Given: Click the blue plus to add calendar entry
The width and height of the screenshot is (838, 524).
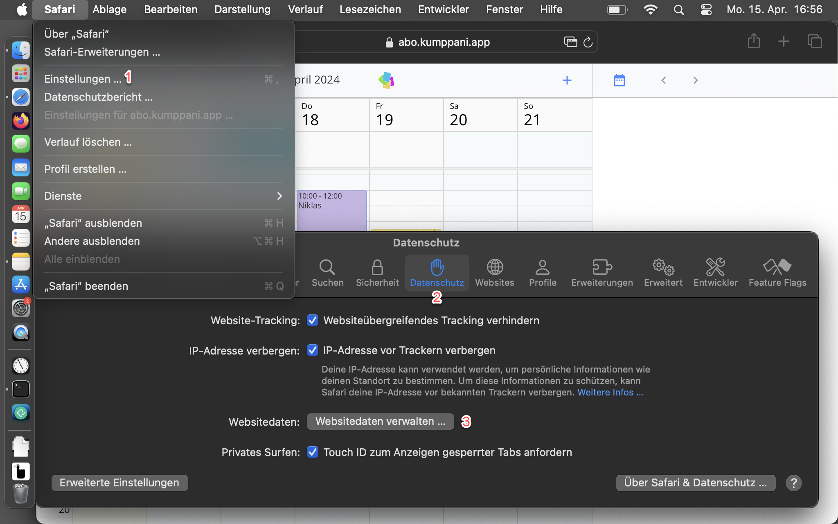Looking at the screenshot, I should [x=567, y=80].
